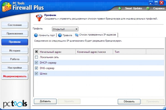Click the globe icon on Правила tab
This screenshot has height=110, width=166.
(x=60, y=35)
